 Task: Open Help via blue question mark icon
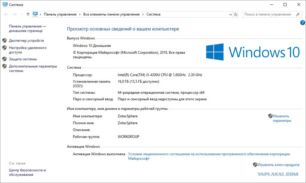[302, 23]
